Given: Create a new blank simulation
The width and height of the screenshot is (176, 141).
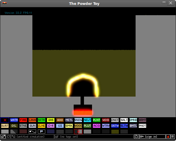Looking at the screenshot, I should tap(136, 137).
